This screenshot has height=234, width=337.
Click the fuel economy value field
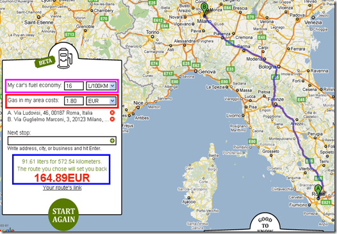point(74,86)
